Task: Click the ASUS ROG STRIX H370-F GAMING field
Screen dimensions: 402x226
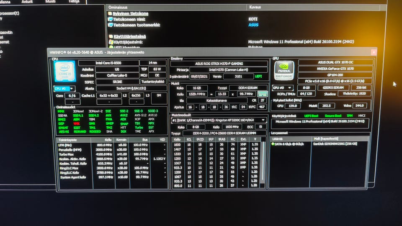Action: [x=219, y=64]
